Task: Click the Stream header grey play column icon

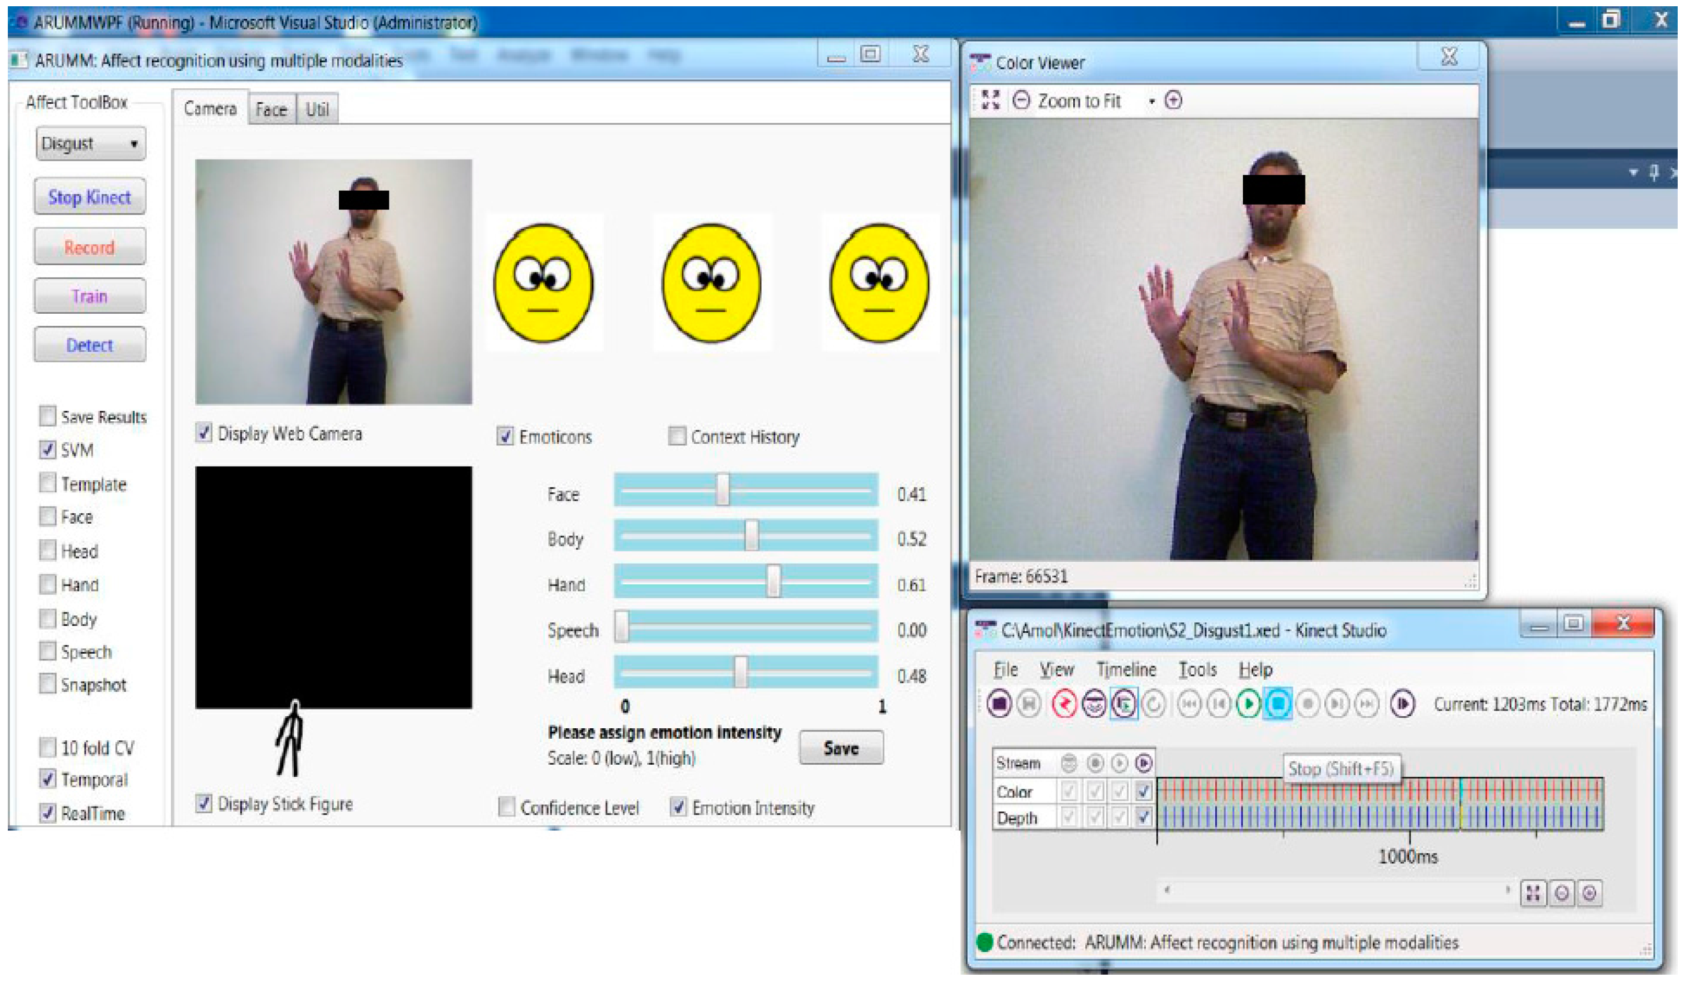Action: pos(1119,762)
